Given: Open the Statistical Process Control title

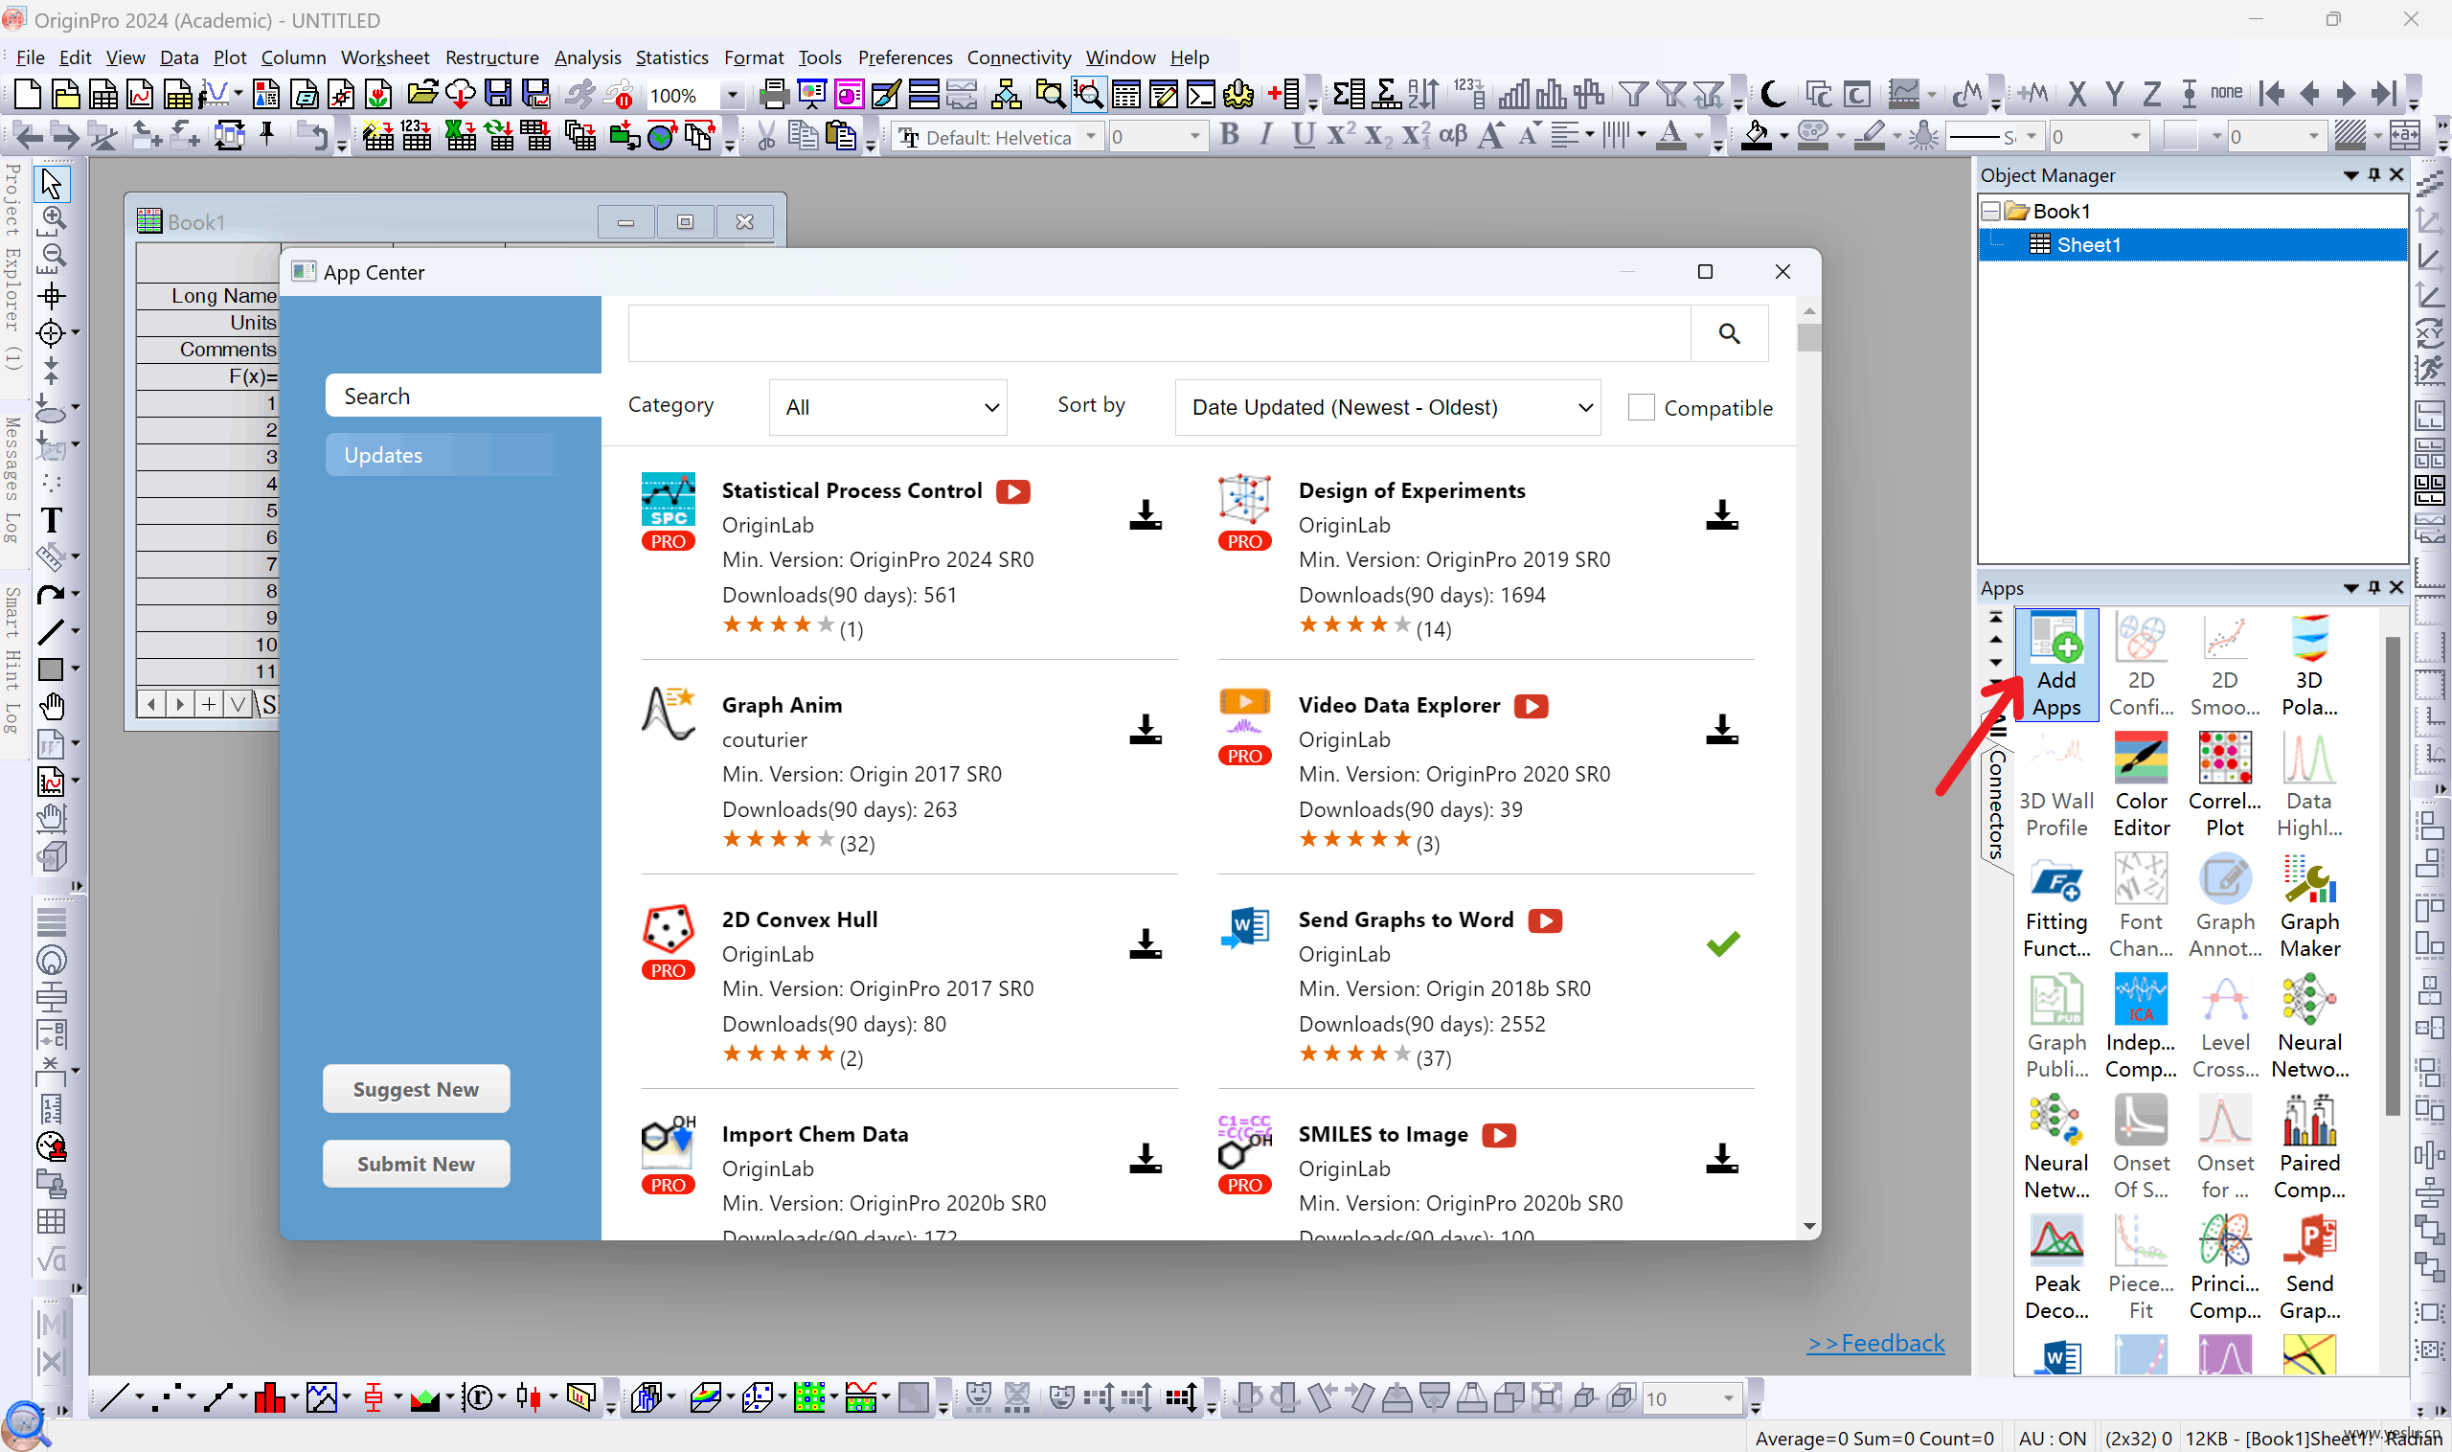Looking at the screenshot, I should (851, 490).
